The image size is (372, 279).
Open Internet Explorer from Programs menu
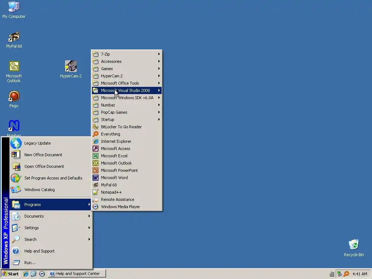click(x=127, y=141)
